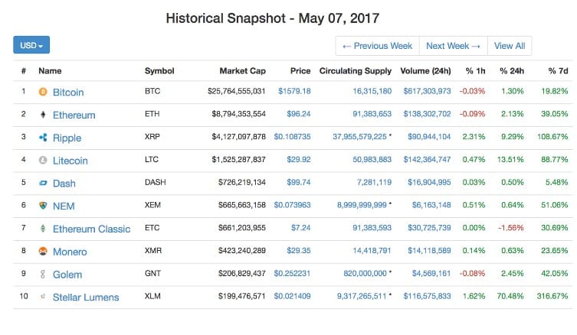Sort by the % 7d column header

(559, 71)
